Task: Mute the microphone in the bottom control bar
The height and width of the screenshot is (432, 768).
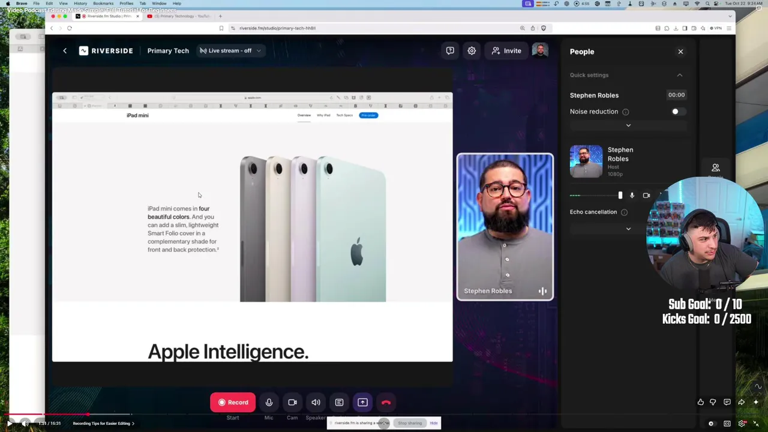Action: pyautogui.click(x=269, y=403)
